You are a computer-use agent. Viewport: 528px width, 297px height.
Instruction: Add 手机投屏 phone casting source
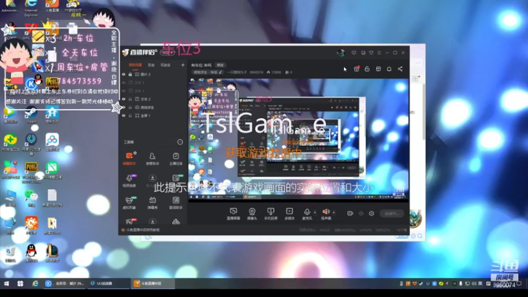(271, 213)
